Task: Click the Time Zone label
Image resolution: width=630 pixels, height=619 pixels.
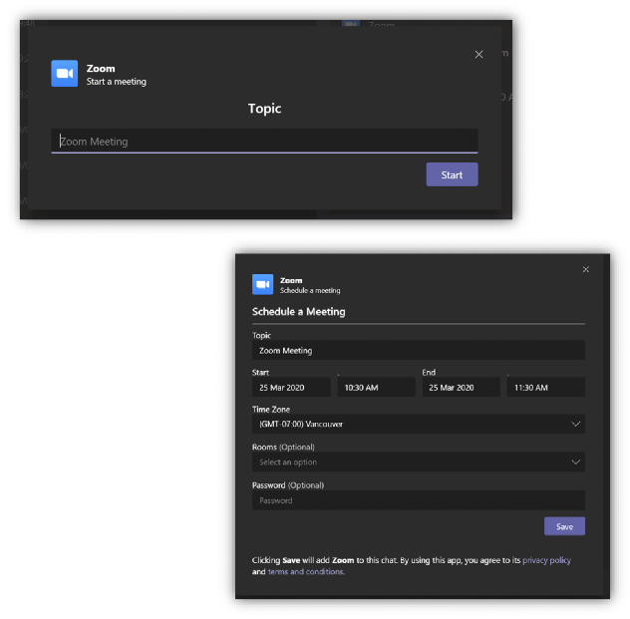Action: coord(271,410)
